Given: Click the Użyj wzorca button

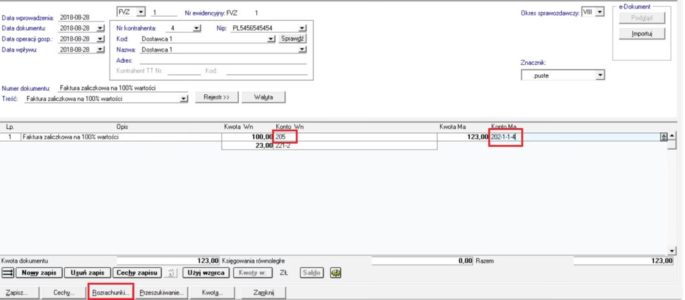Looking at the screenshot, I should click(x=208, y=273).
